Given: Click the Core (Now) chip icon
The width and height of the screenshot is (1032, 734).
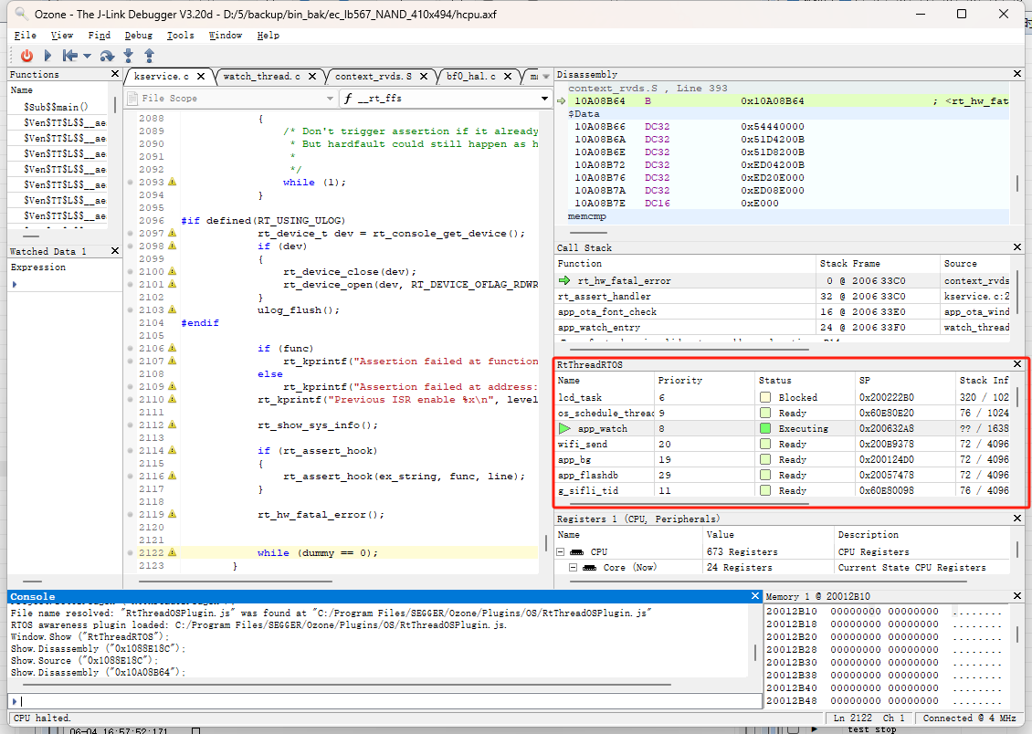Looking at the screenshot, I should [590, 568].
